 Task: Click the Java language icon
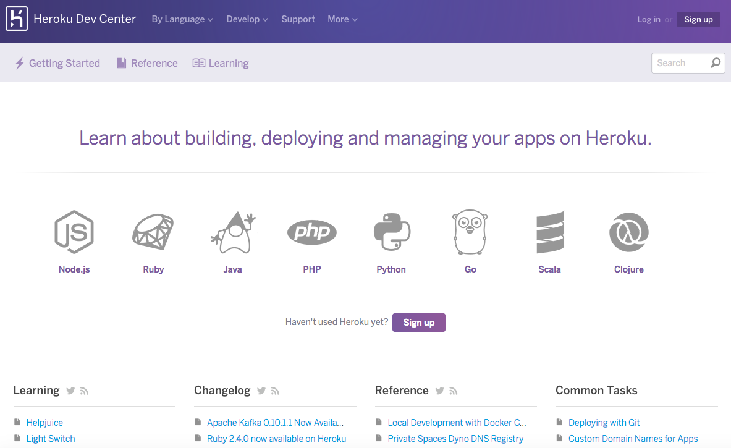click(232, 232)
